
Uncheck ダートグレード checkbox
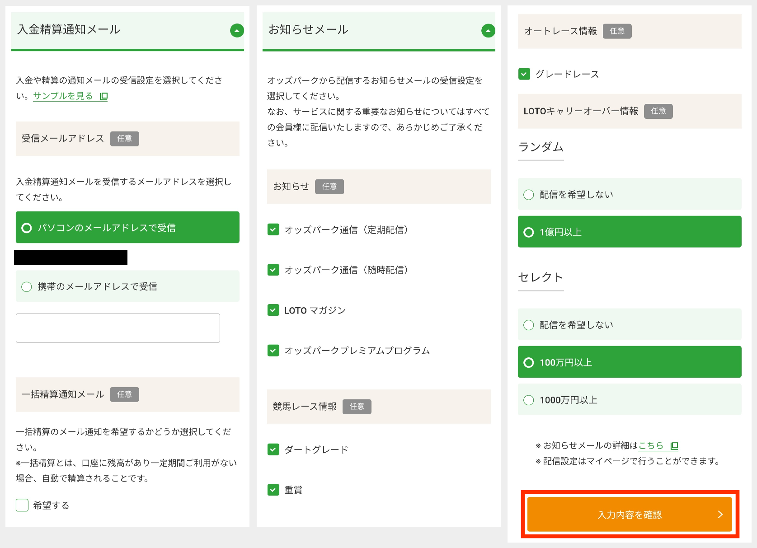tap(273, 449)
